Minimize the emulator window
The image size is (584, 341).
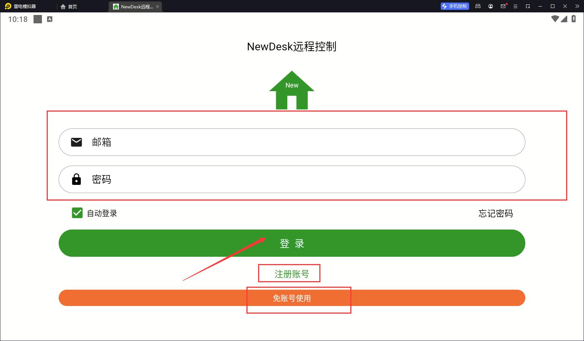tap(540, 6)
